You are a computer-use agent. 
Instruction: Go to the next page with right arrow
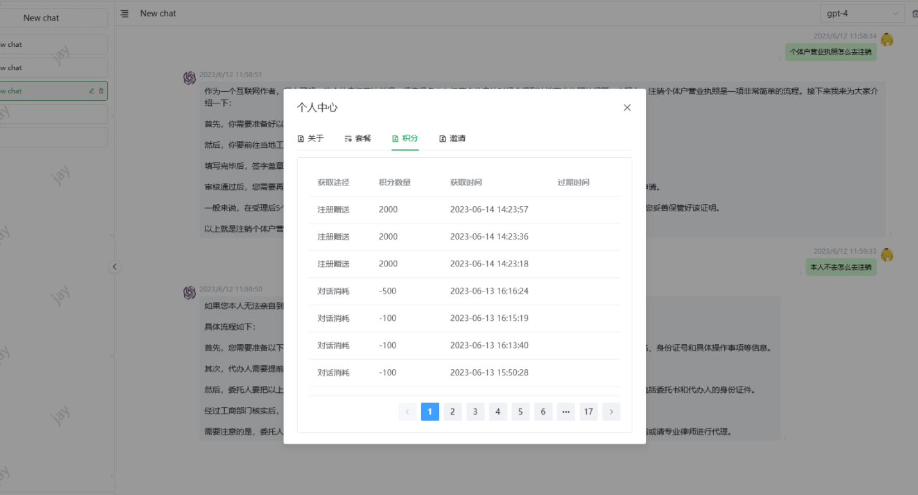(611, 412)
